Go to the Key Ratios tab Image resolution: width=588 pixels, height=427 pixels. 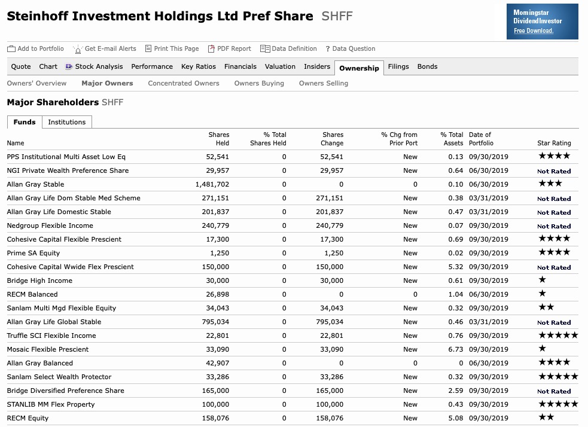pos(199,67)
